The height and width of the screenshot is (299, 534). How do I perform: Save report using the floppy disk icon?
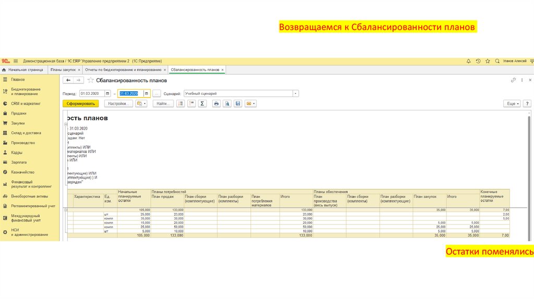click(238, 104)
